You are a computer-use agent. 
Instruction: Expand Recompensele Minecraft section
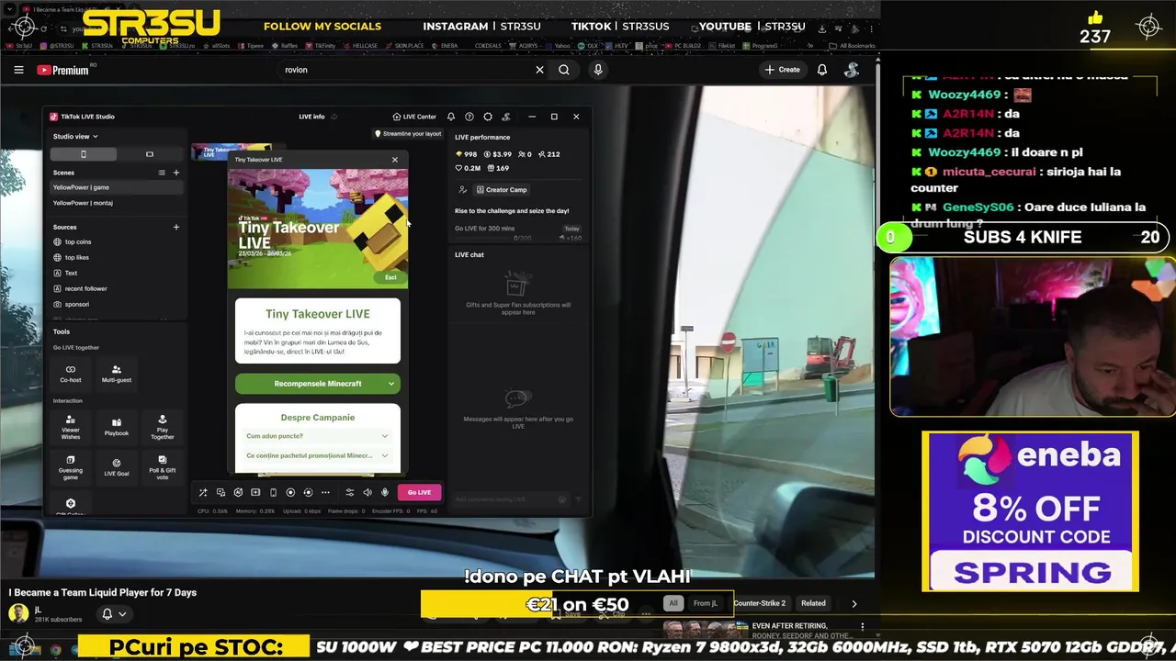[318, 384]
